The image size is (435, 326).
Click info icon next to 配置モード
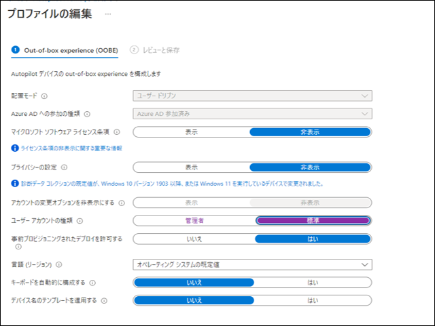pyautogui.click(x=44, y=96)
